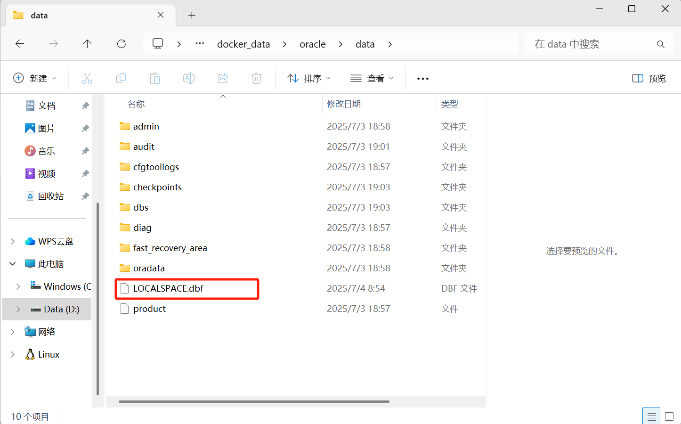This screenshot has width=681, height=424.
Task: Open the 查看 view dropdown
Action: coord(372,78)
